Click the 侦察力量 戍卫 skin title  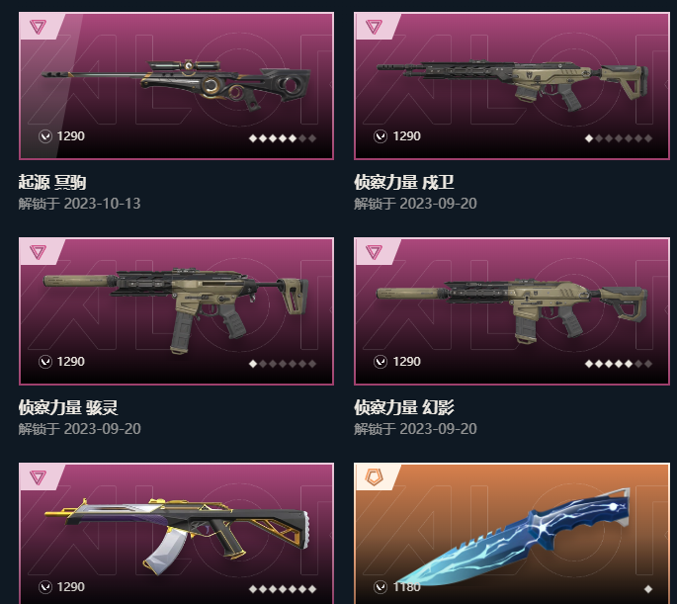tap(404, 182)
